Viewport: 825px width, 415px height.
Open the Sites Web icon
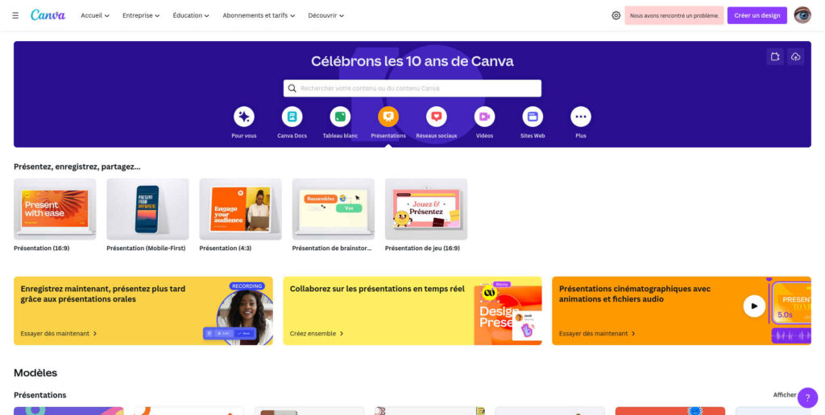coord(533,117)
